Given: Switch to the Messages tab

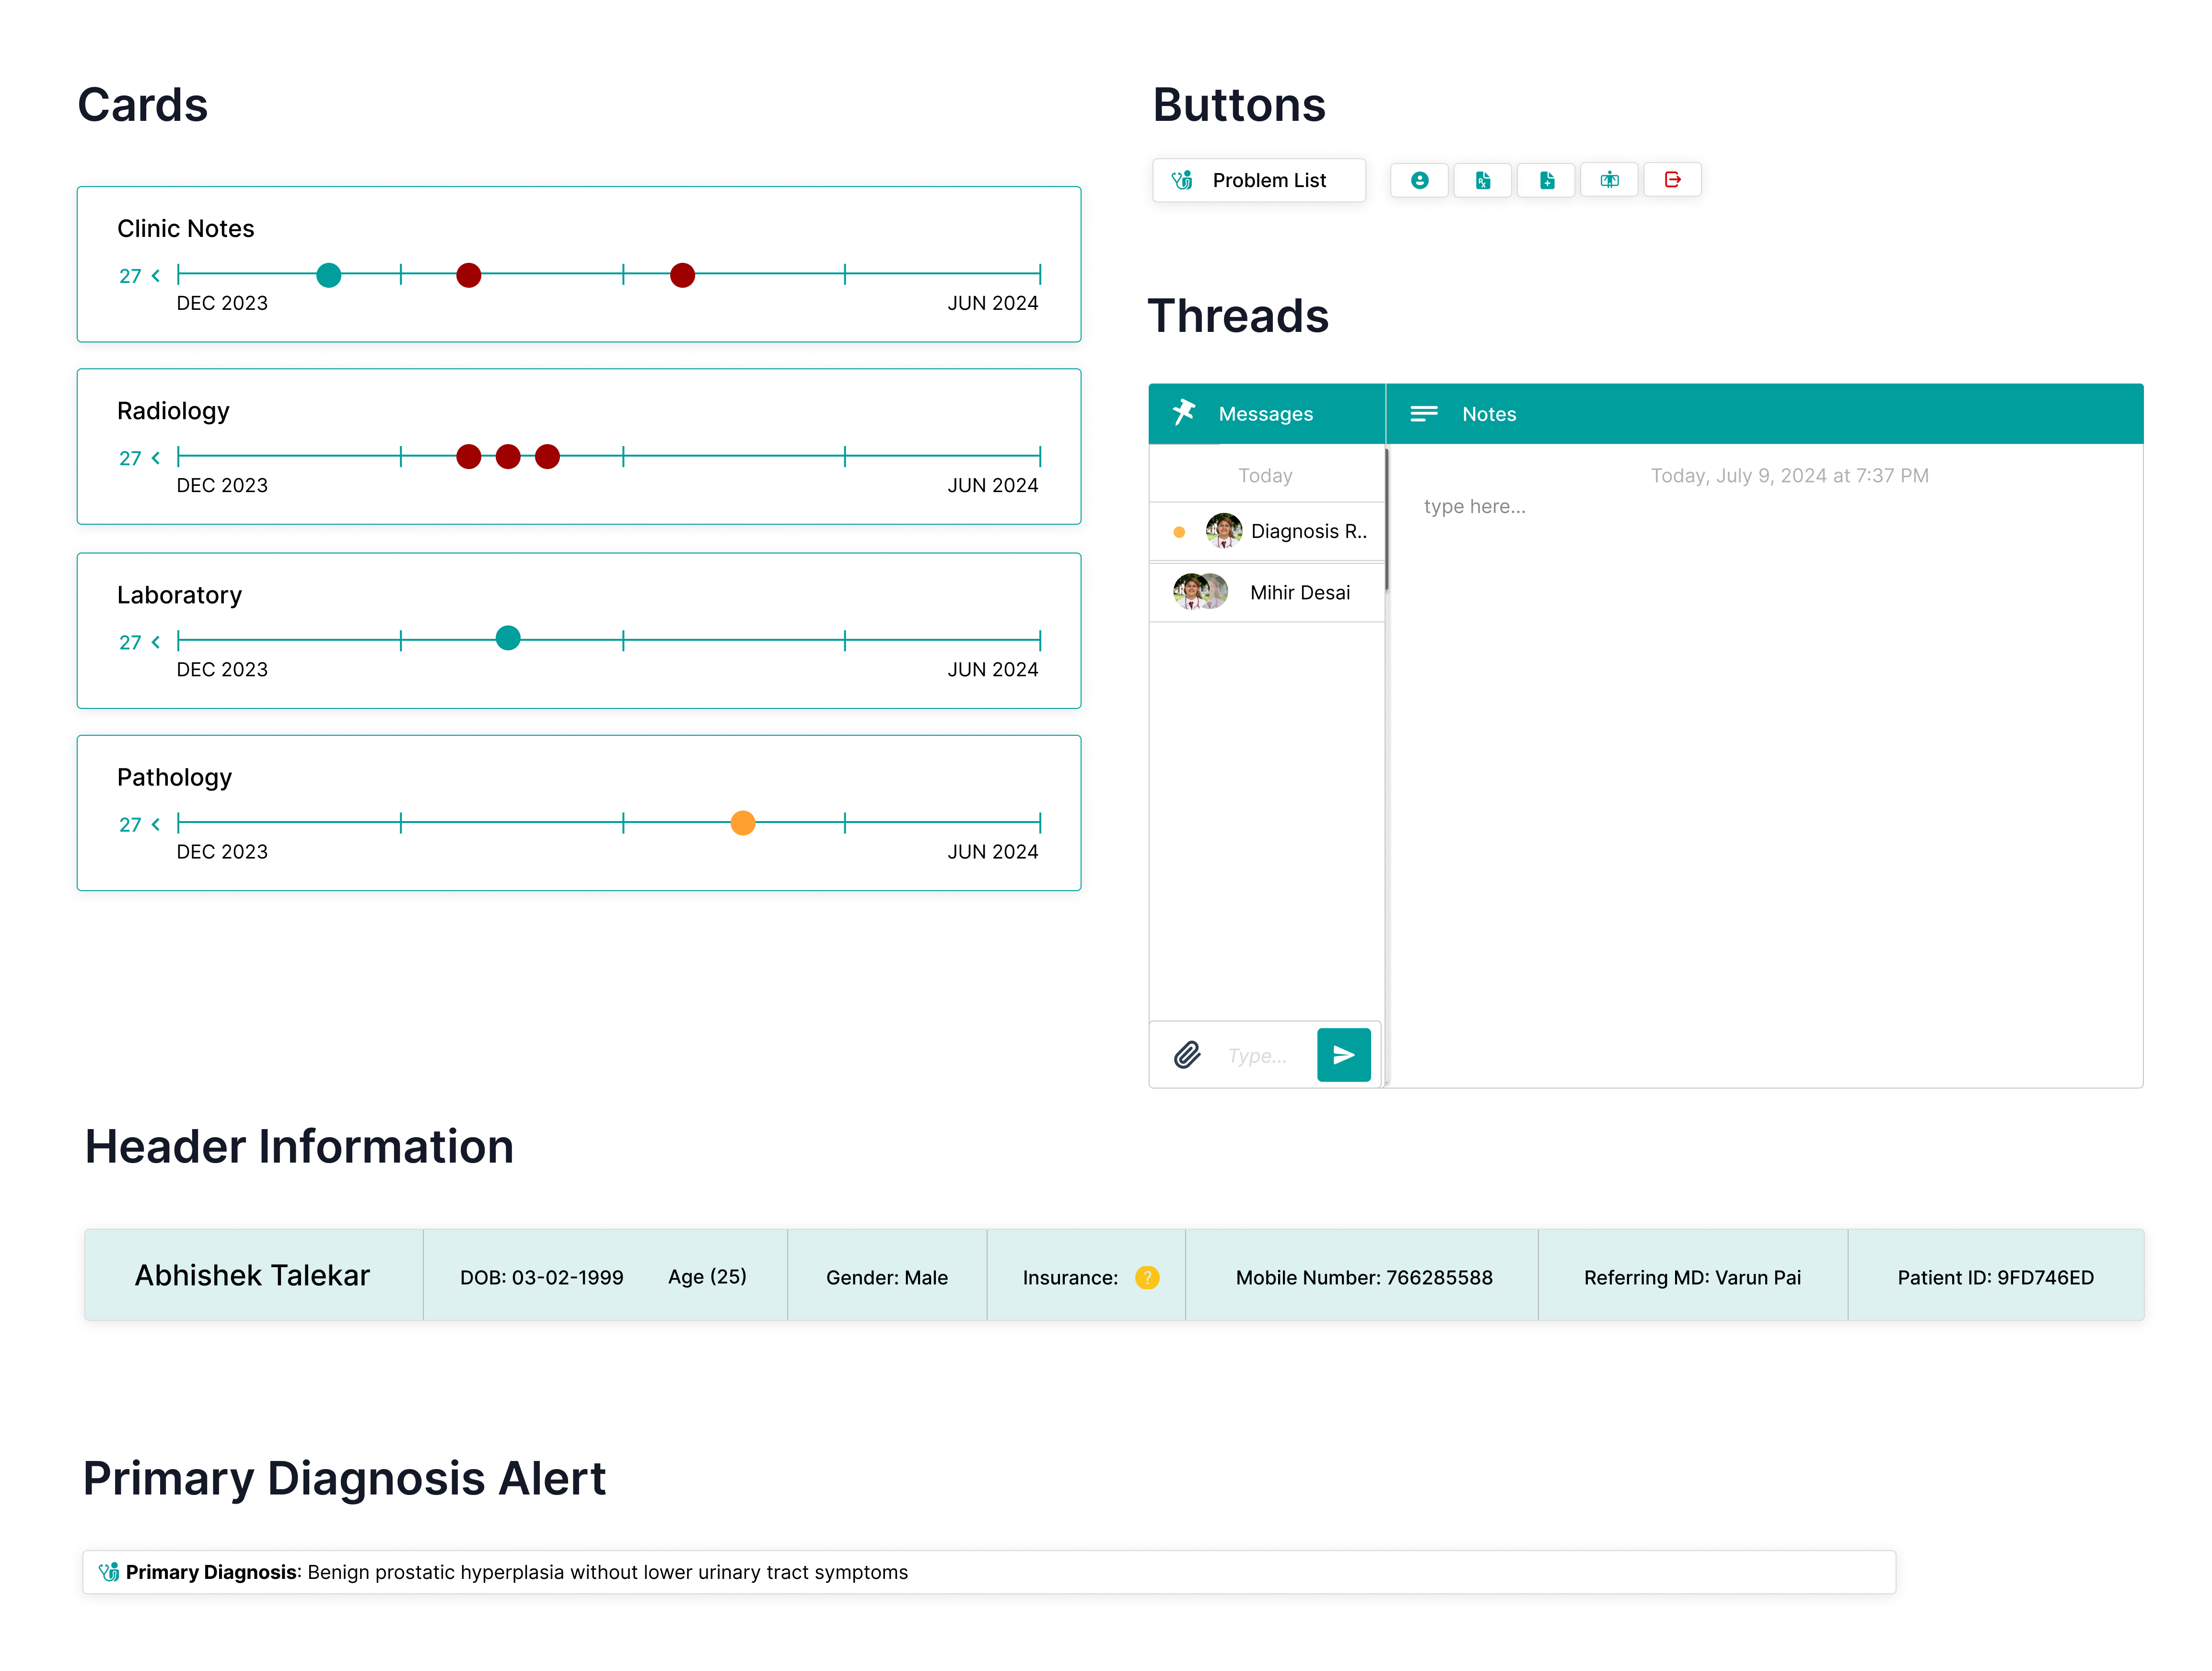Looking at the screenshot, I should pos(1266,414).
